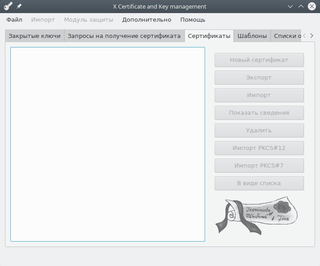Viewport: 320px width, 266px height.
Task: Click the Импорт PKCS#12 button
Action: point(259,148)
